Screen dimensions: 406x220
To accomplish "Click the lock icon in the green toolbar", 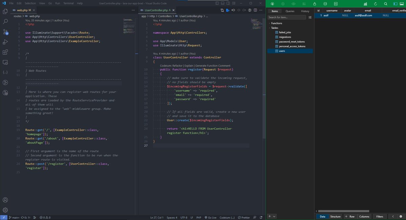I will point(315,4).
